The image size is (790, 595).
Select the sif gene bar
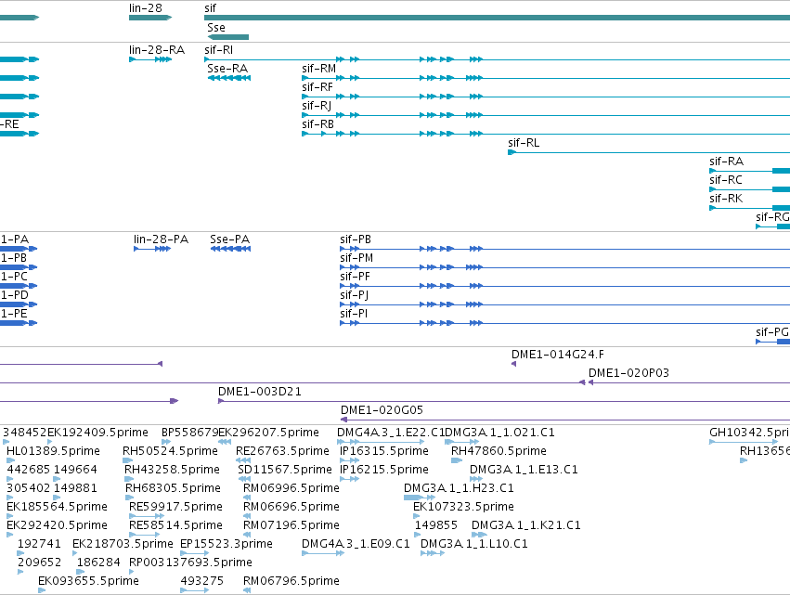click(x=497, y=18)
